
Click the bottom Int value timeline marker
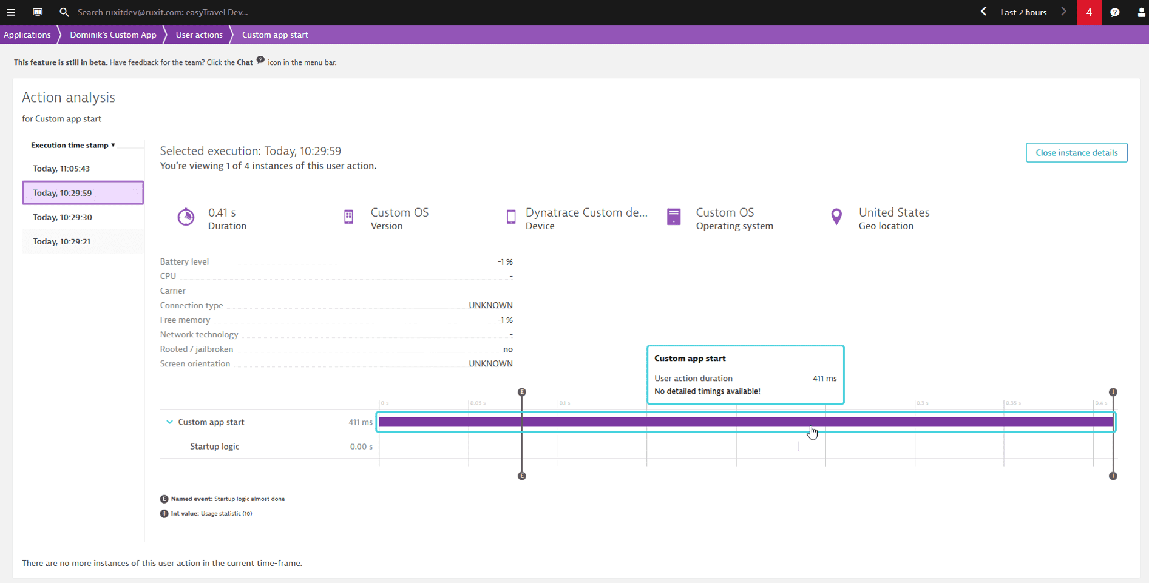[x=1113, y=476]
